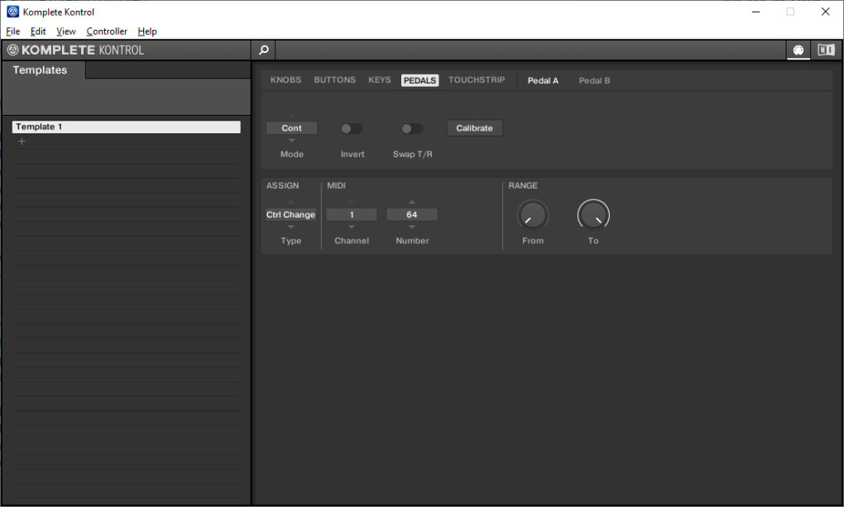Select Pedal B
844x507 pixels.
594,80
